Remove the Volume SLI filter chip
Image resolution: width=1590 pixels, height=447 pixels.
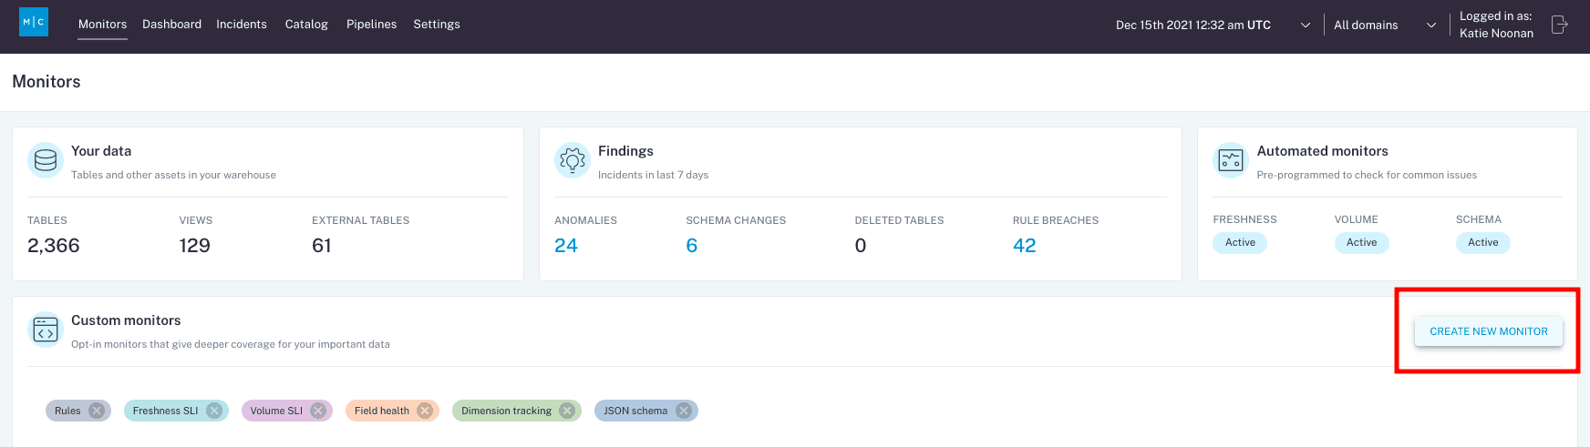coord(318,411)
